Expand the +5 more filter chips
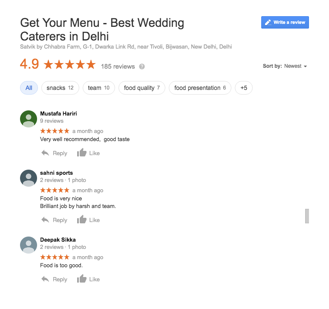The image size is (329, 309). point(244,88)
